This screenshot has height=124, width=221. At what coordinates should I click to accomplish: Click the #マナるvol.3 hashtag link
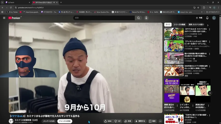click(17, 116)
